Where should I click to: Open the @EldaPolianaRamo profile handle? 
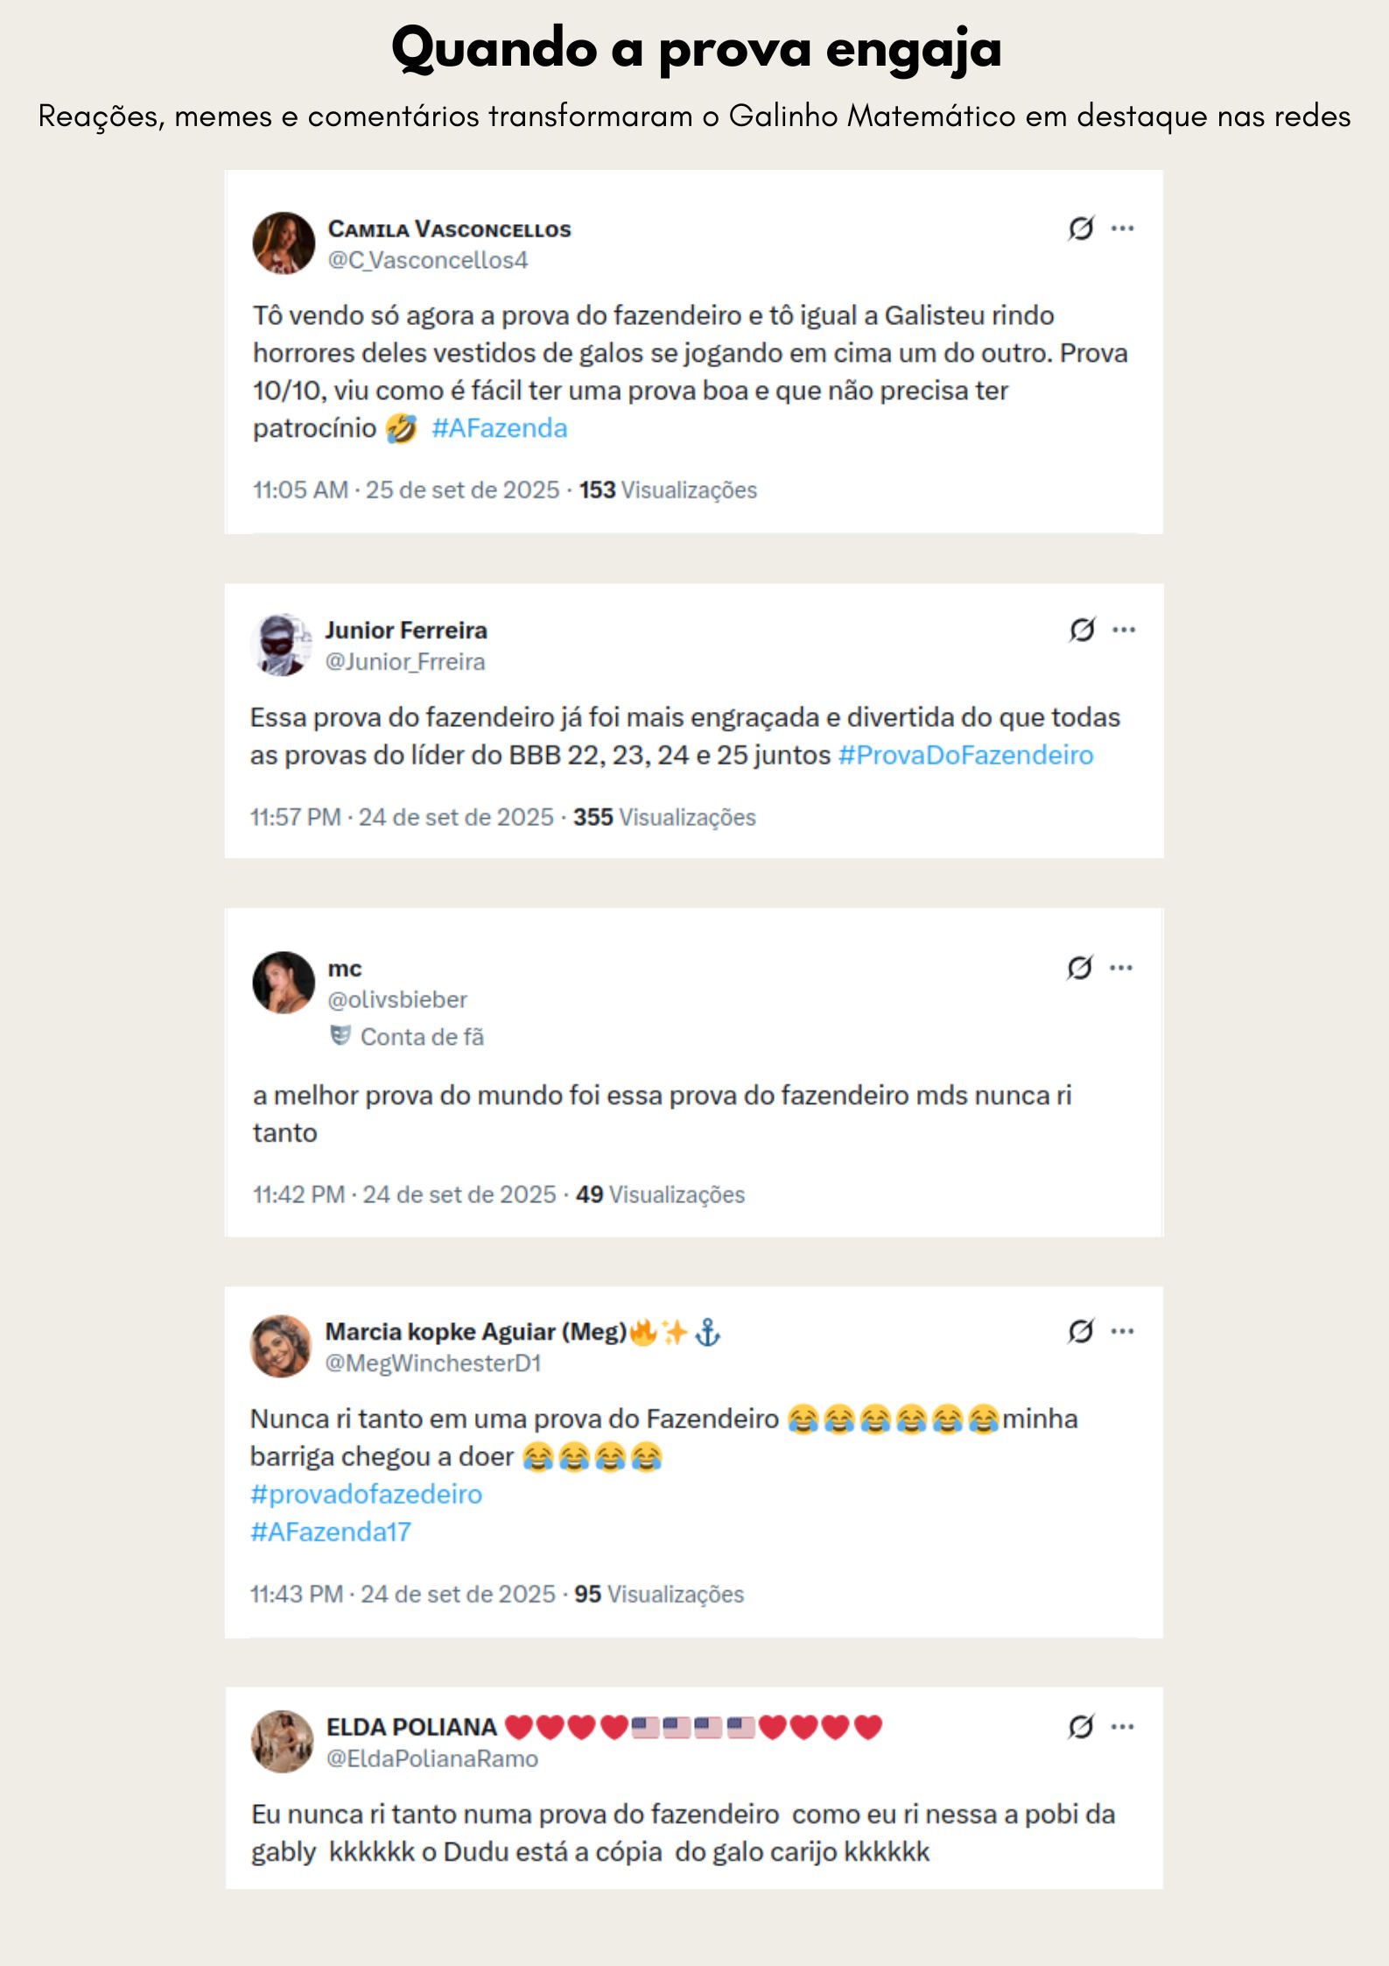432,1758
